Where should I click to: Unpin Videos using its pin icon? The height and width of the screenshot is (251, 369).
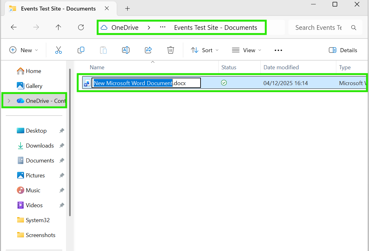pos(62,205)
